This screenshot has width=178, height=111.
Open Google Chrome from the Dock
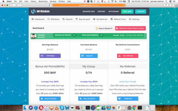[x=135, y=108]
